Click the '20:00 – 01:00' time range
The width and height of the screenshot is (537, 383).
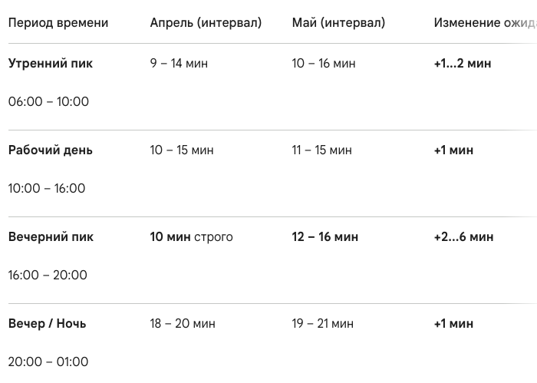pos(48,362)
